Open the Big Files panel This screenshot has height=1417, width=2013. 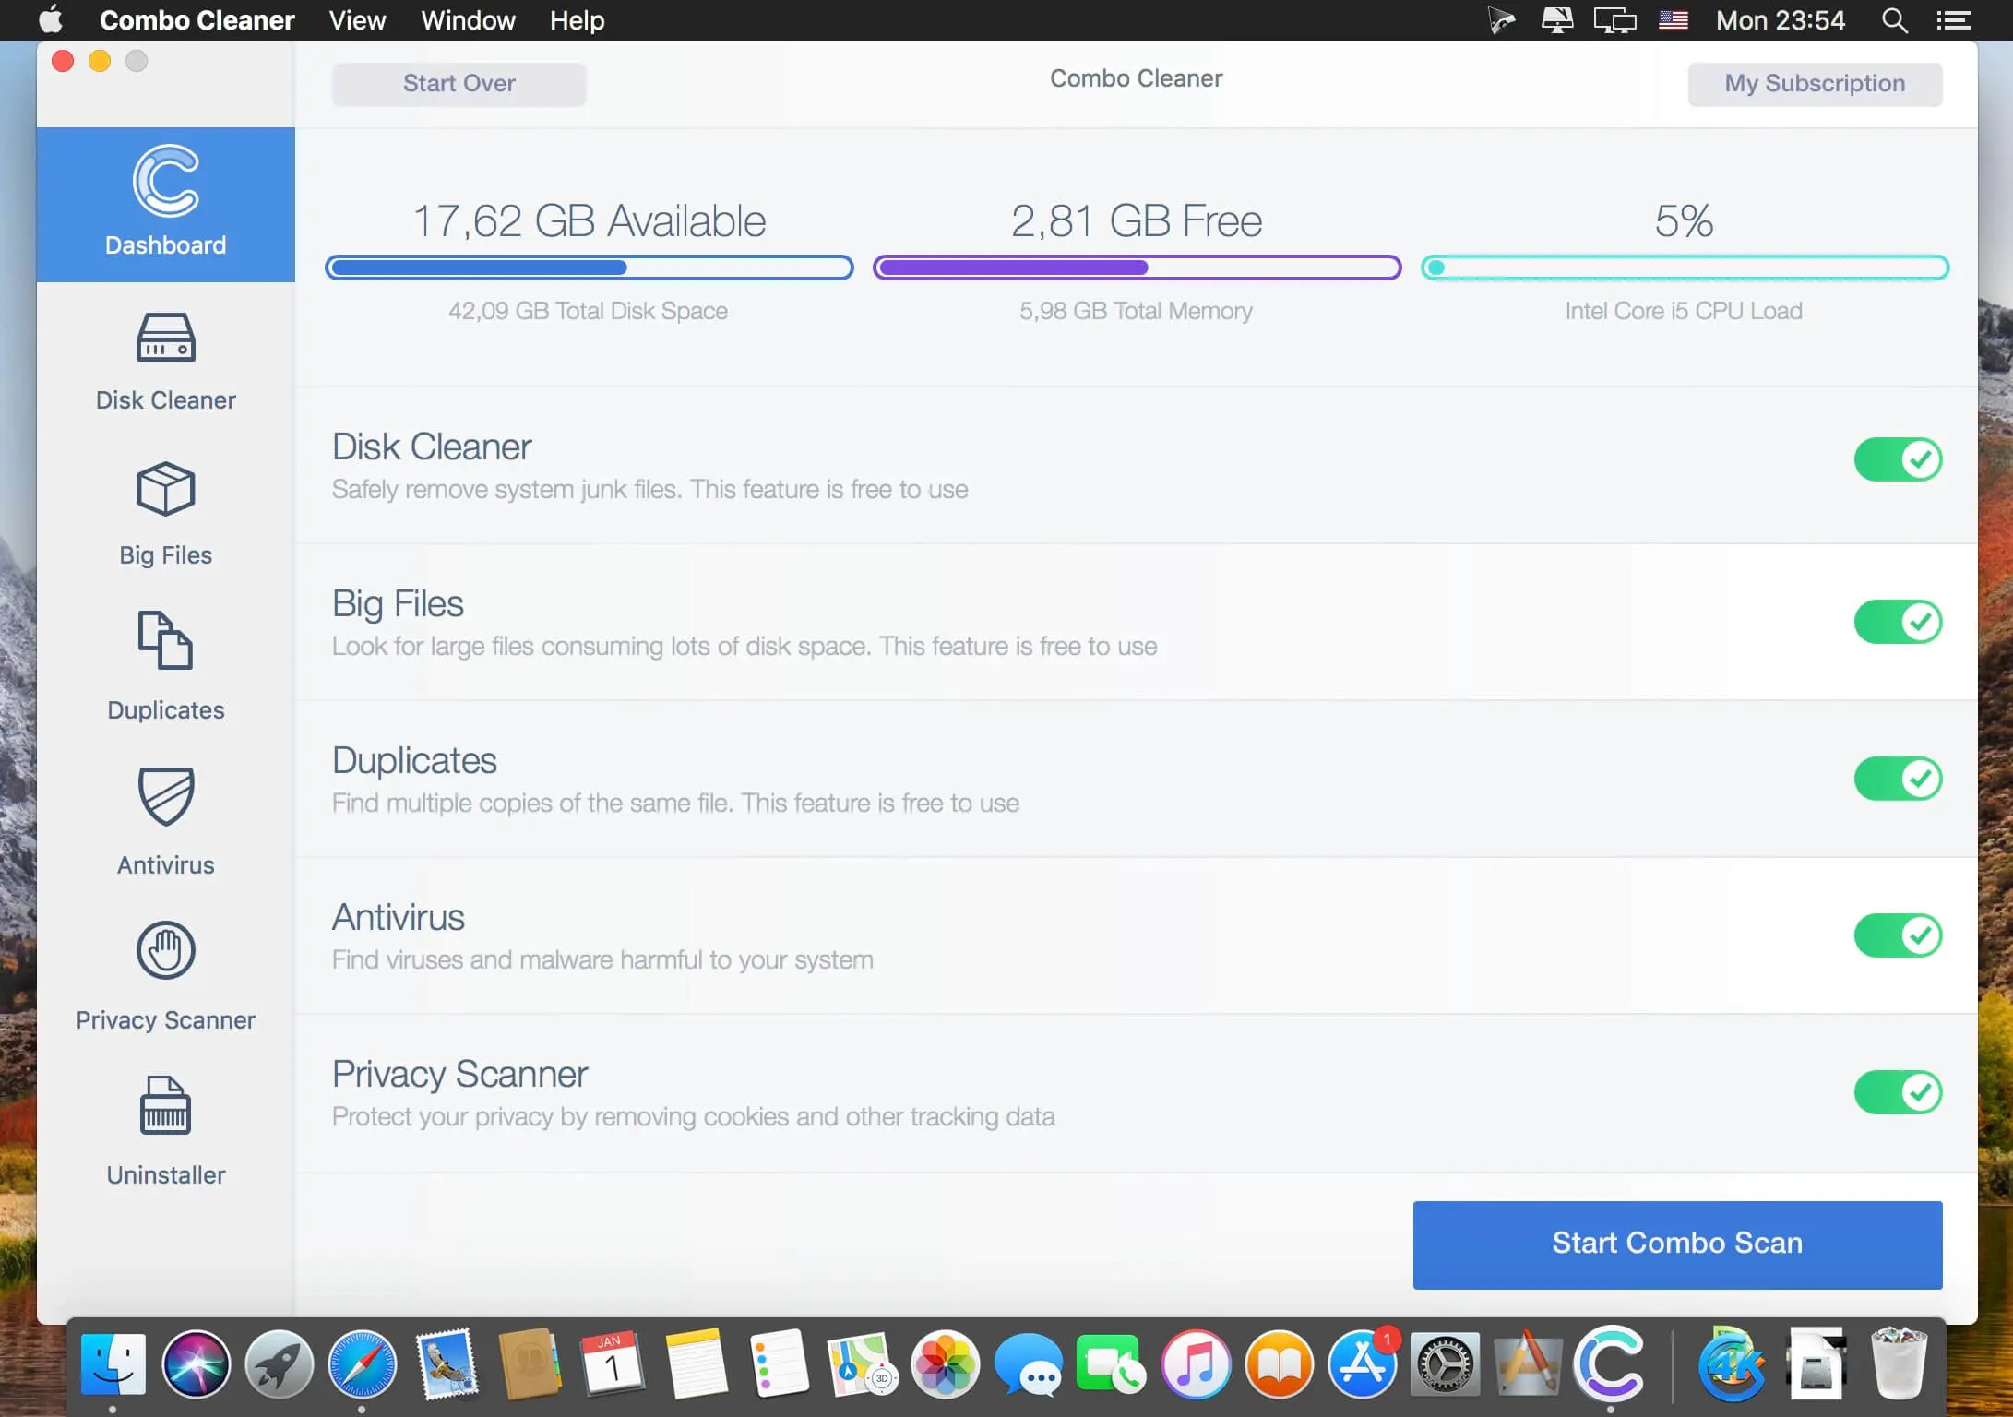(x=164, y=514)
